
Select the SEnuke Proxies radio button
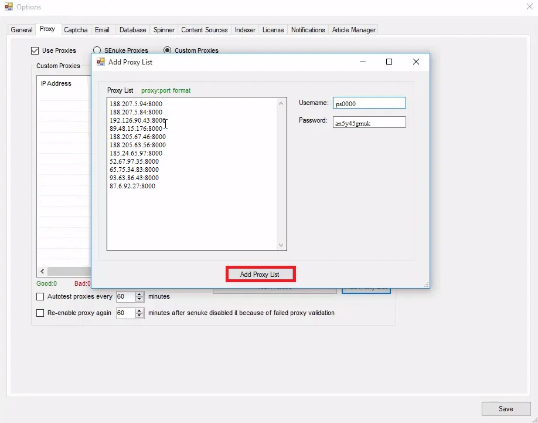pos(98,51)
